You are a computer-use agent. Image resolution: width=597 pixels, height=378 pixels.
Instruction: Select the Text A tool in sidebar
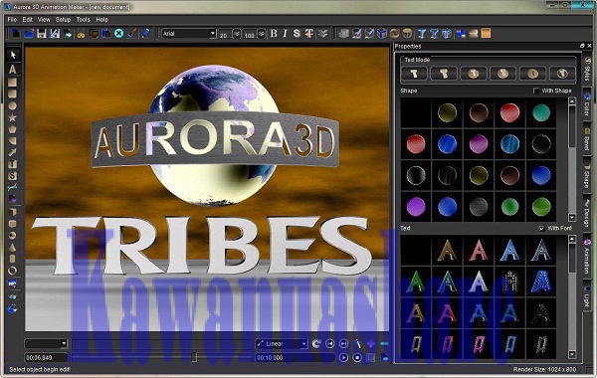13,69
